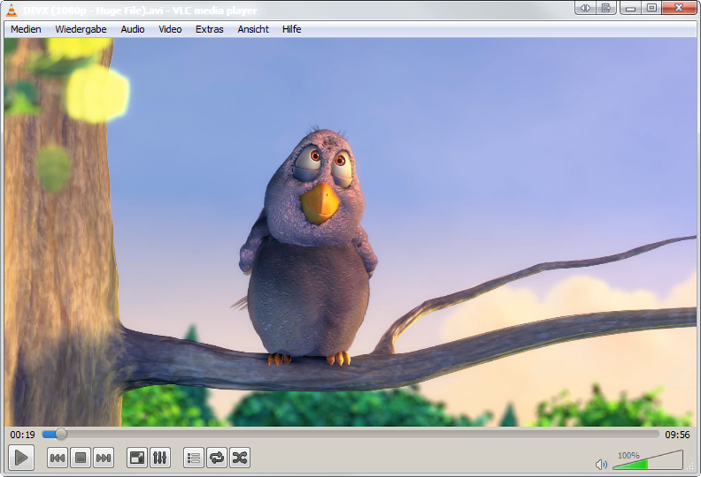Open the Extras menu

click(x=210, y=30)
